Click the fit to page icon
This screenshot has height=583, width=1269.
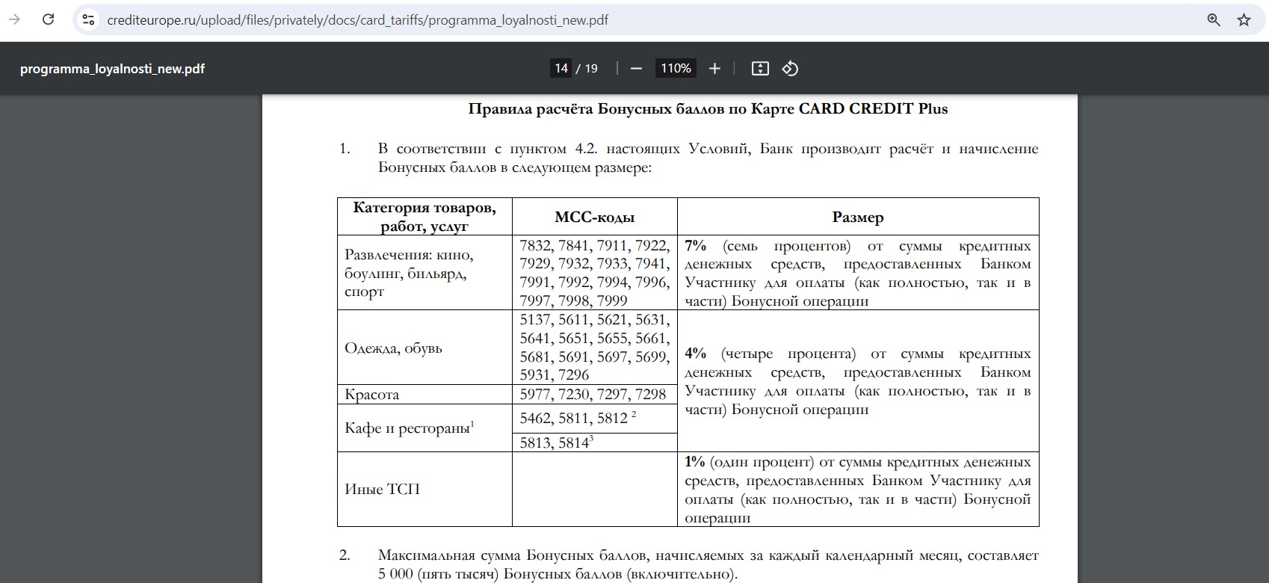click(760, 69)
